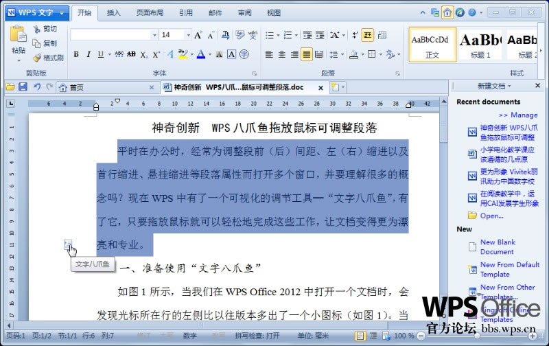
Task: Click the Cut (剪切) scissors button
Action: pyautogui.click(x=45, y=29)
